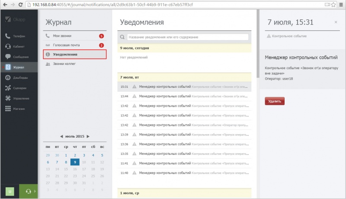Open the 11:41 notification row

(x=184, y=163)
